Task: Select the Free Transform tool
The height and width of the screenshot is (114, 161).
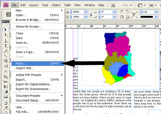Action: pyautogui.click(x=5, y=87)
